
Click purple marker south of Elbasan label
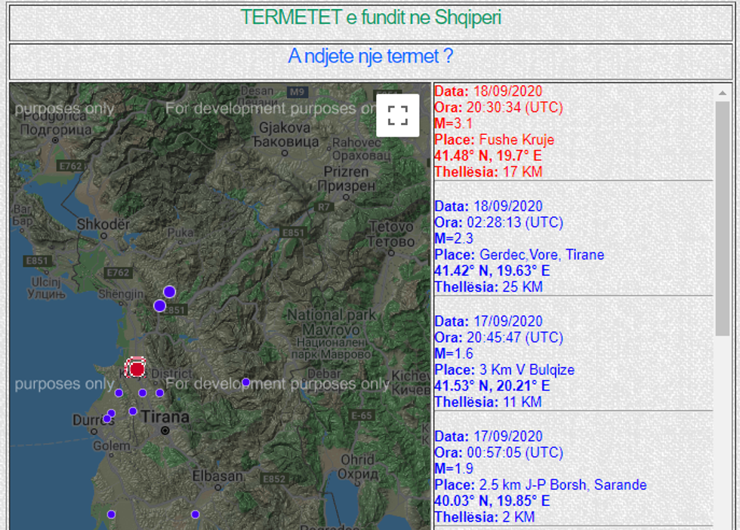pos(195,514)
